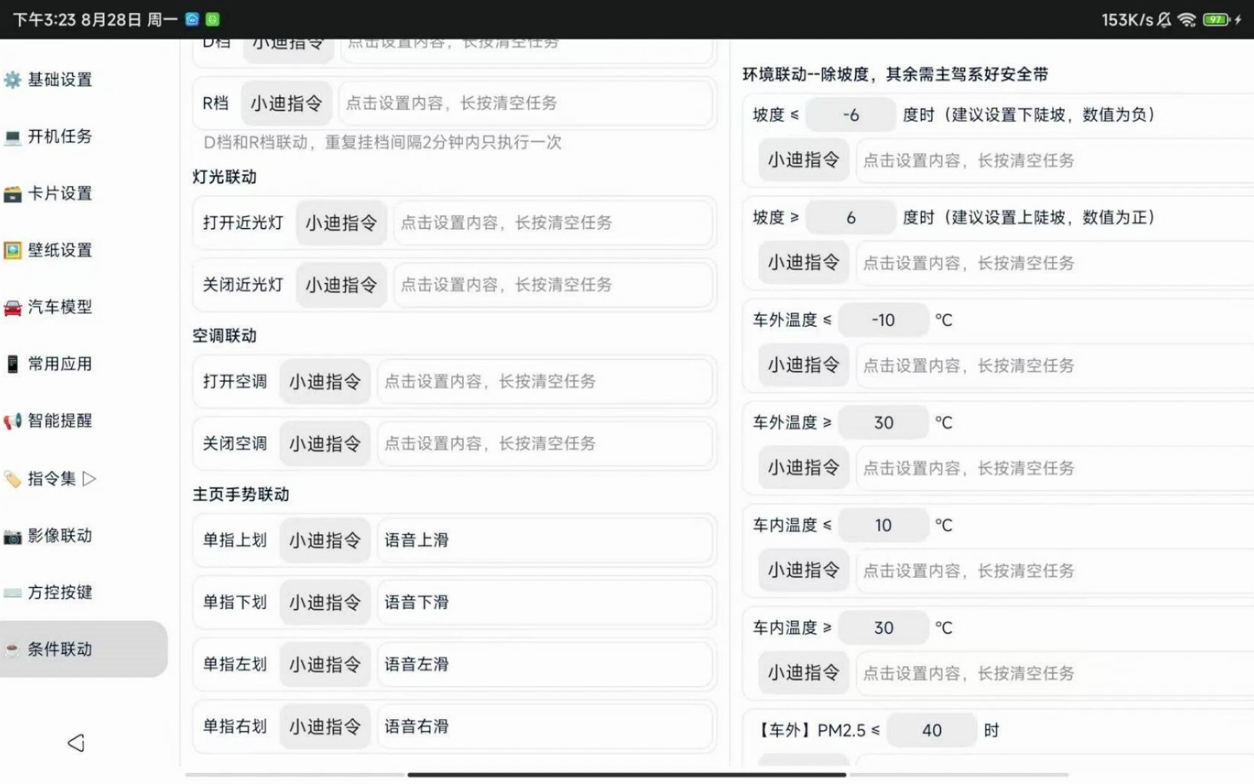
Task: Switch to 卡片设置 menu item
Action: coord(60,194)
